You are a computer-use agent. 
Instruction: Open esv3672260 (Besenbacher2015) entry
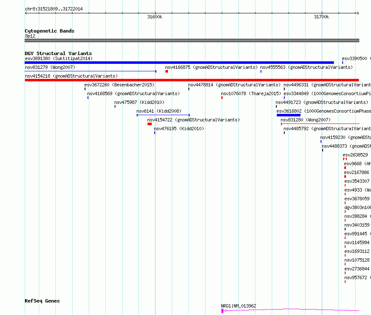pos(119,85)
